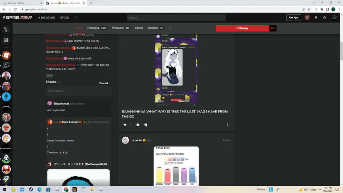Open the chat icon in left sidebar
This screenshot has height=193, width=343.
coord(6,30)
